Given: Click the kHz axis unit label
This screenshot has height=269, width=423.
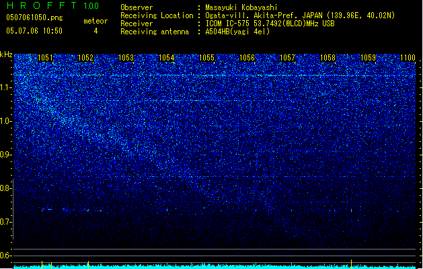Looking at the screenshot, I should (x=6, y=54).
